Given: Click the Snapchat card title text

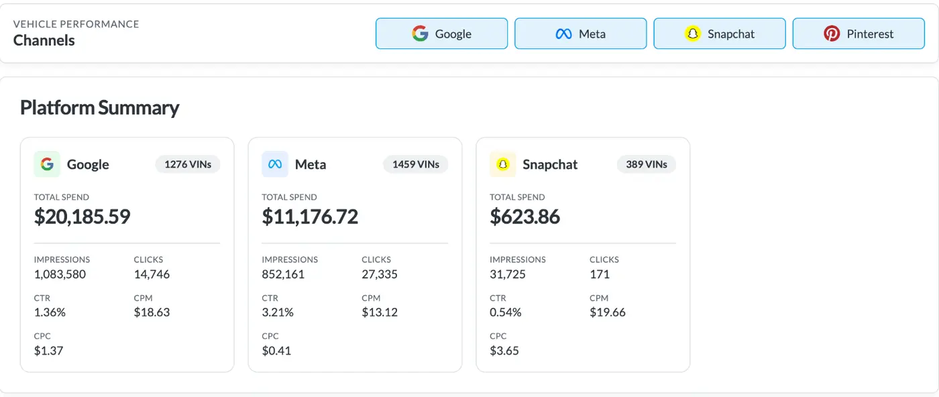Looking at the screenshot, I should coord(550,164).
